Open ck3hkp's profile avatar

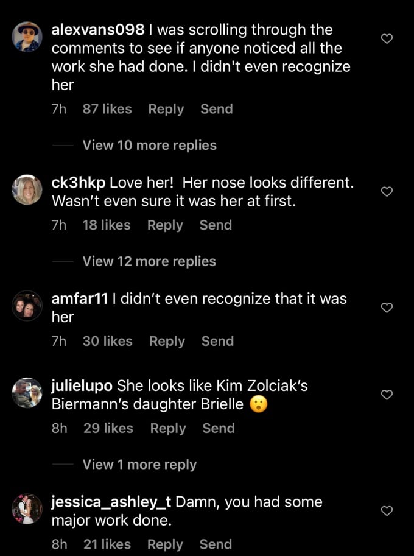click(27, 189)
